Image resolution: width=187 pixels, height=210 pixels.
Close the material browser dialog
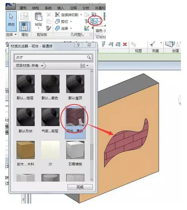[89, 45]
